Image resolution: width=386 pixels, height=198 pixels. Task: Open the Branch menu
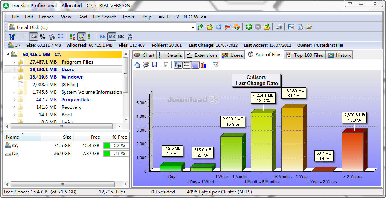(x=46, y=17)
